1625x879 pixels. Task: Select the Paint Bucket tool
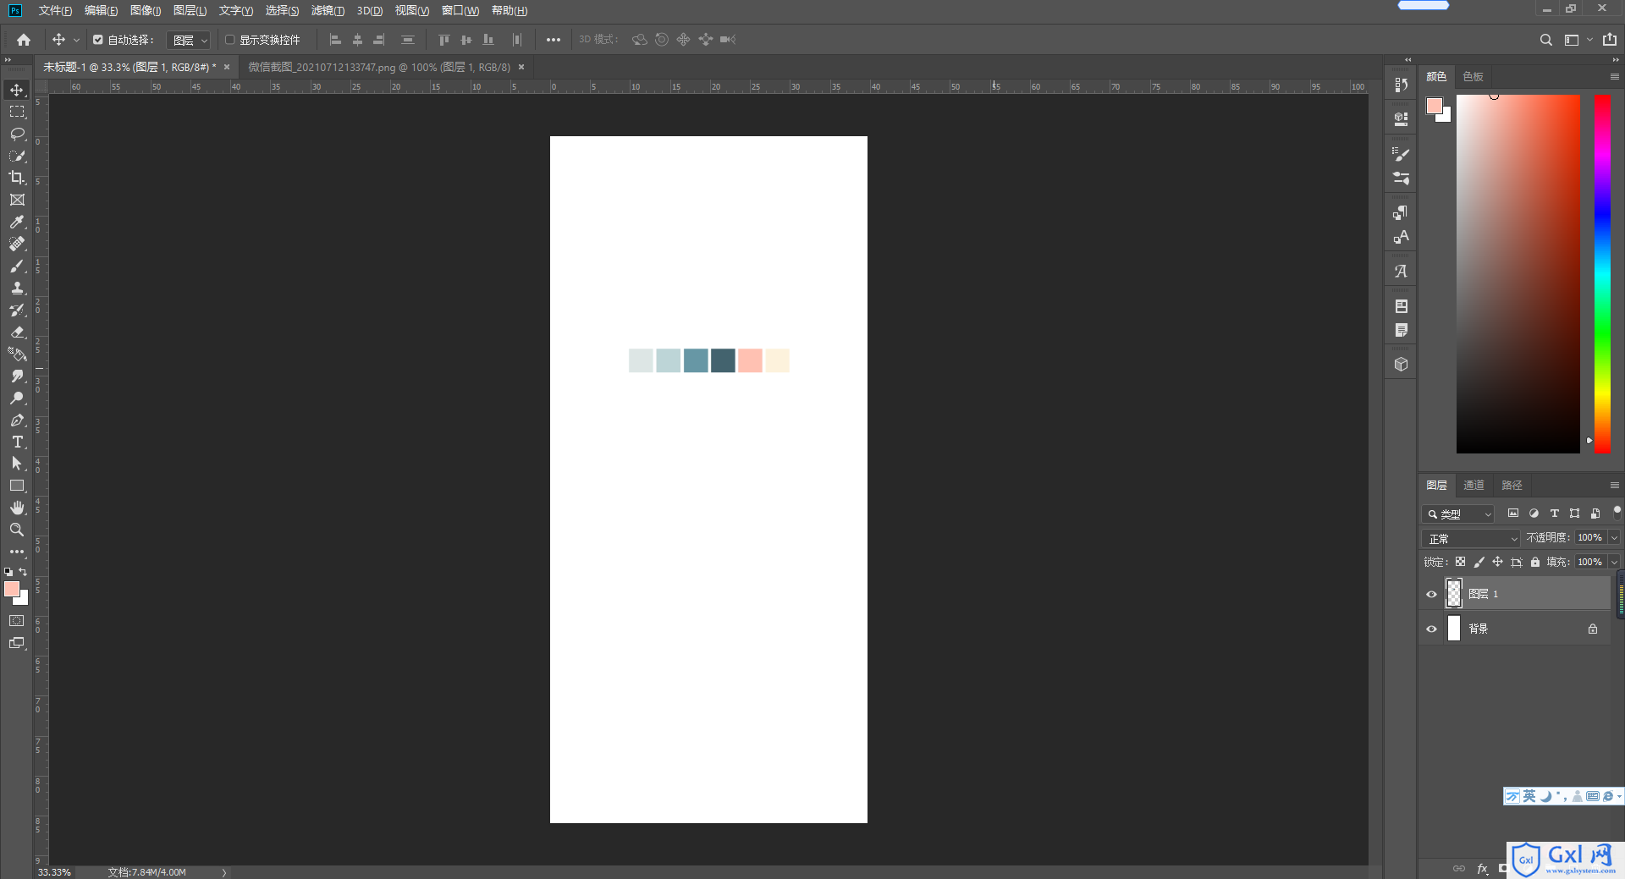(17, 354)
